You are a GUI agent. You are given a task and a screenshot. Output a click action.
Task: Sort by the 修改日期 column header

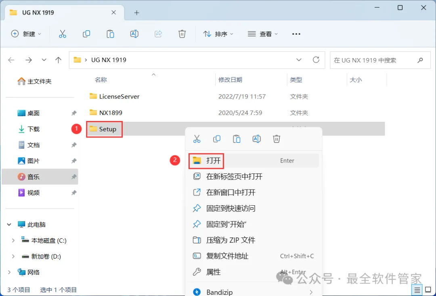click(230, 80)
